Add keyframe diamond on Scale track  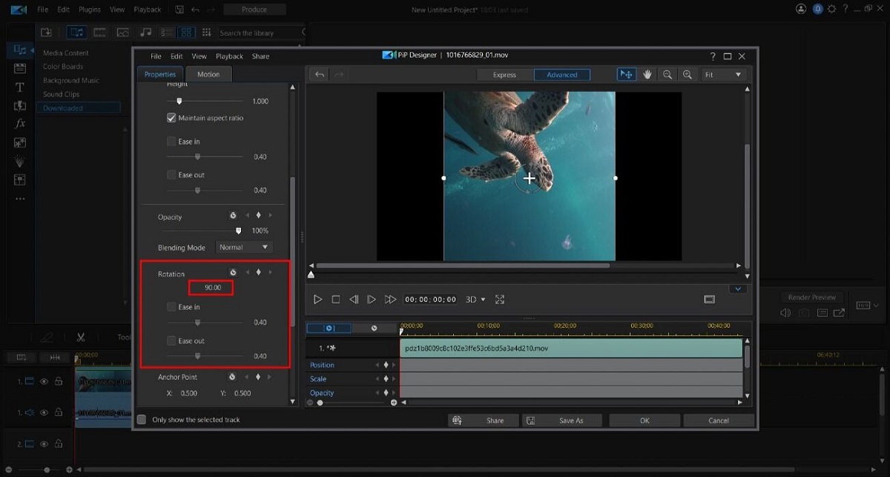[x=386, y=379]
